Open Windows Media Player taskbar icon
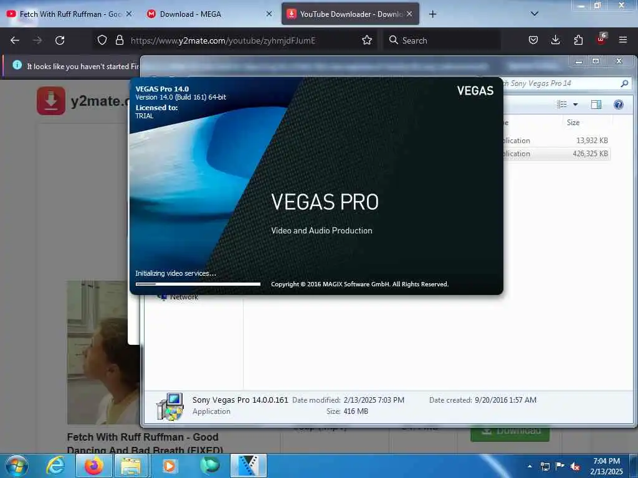Viewport: 638px width, 478px height. coord(169,466)
